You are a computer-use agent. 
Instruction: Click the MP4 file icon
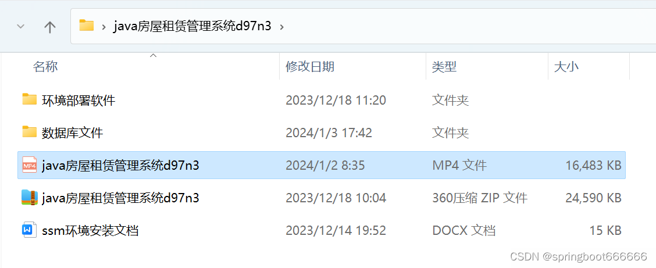(30, 165)
